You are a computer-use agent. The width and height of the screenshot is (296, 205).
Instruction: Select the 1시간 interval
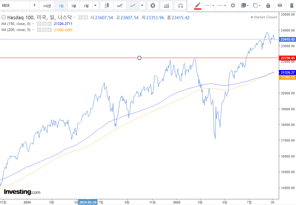pos(47,6)
